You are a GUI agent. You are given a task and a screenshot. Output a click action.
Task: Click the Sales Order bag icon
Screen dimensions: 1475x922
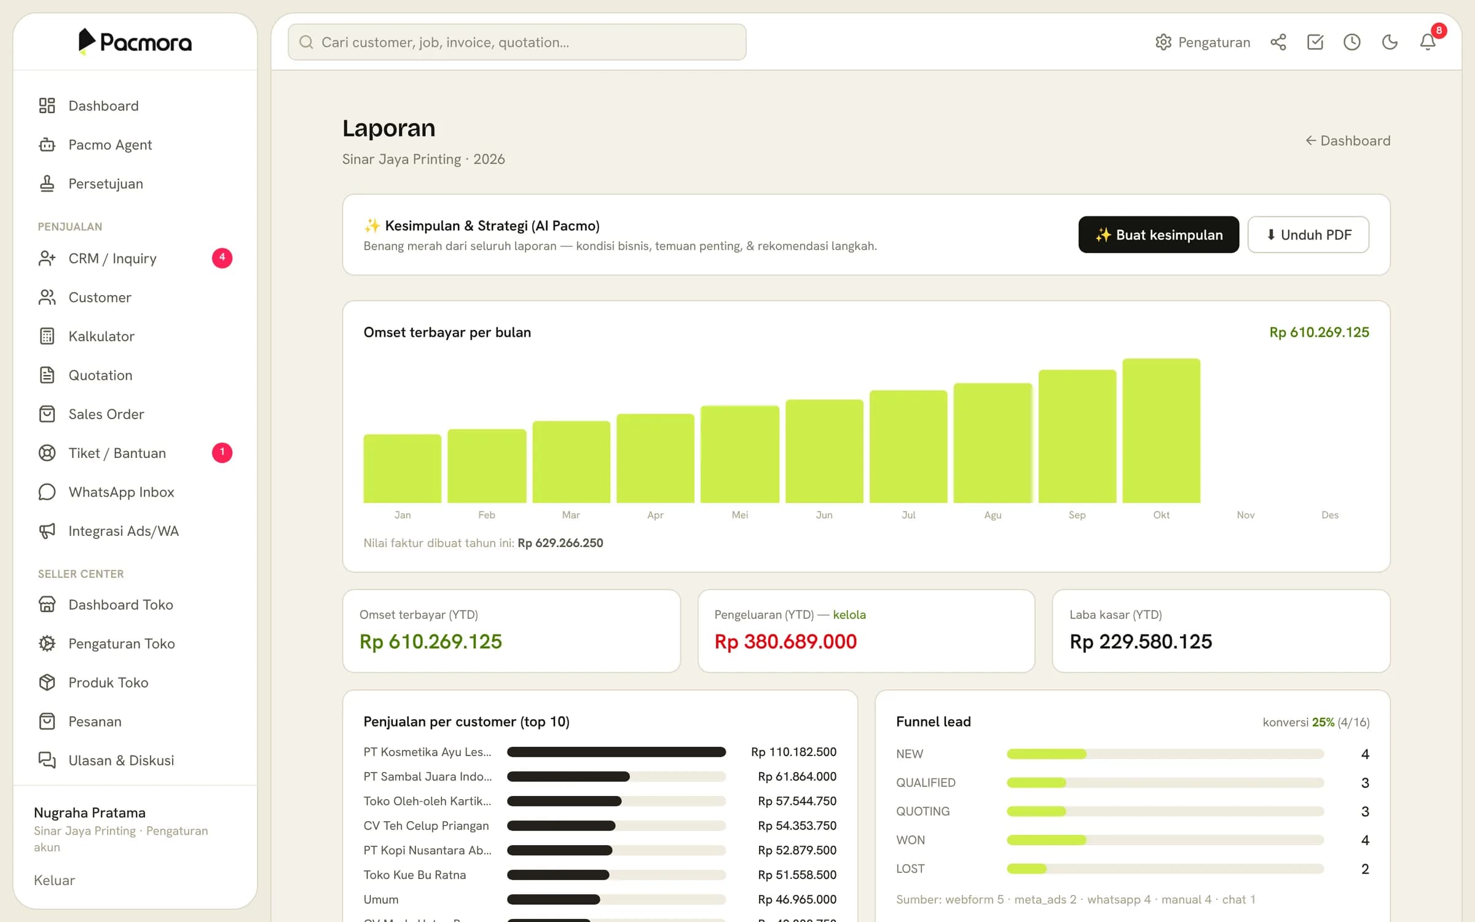tap(47, 414)
